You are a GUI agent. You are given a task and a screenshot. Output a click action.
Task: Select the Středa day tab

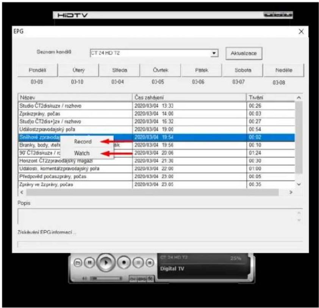pos(120,70)
